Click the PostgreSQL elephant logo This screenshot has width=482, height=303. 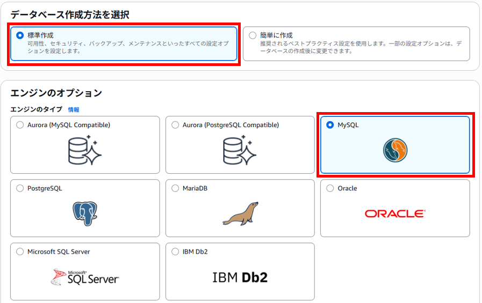85,213
